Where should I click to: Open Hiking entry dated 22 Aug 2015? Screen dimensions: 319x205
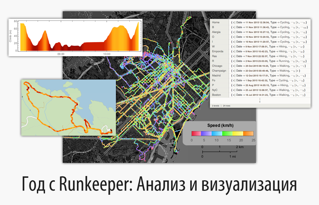(x=268, y=85)
